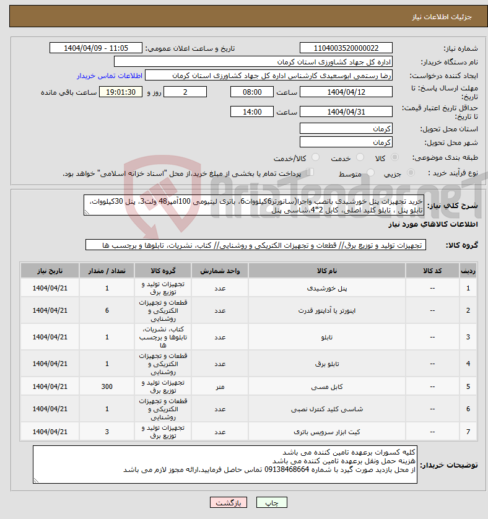This screenshot has width=488, height=519.
Task: Click the delivery province field کرمان
Action: tap(346, 128)
